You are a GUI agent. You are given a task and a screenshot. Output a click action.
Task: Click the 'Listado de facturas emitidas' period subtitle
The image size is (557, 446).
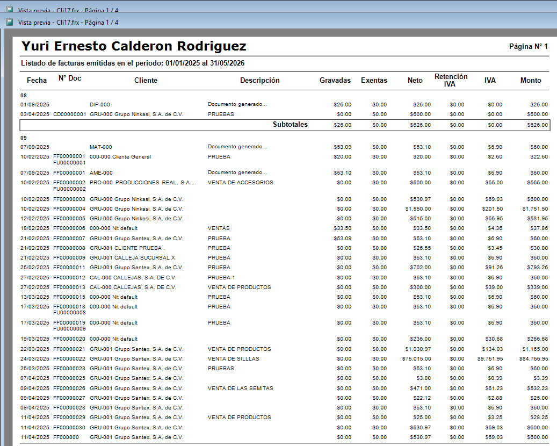tap(133, 63)
